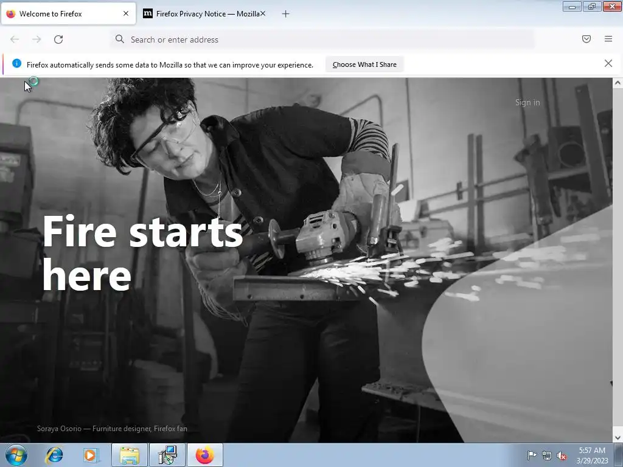
Task: Open Windows Explorer folder on taskbar
Action: pos(130,455)
